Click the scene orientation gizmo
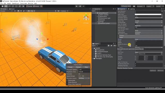Image resolution: width=165 pixels, height=93 pixels. (86, 17)
